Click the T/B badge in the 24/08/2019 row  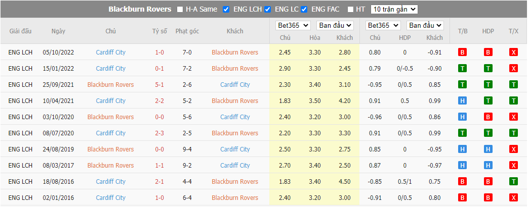pyautogui.click(x=463, y=149)
